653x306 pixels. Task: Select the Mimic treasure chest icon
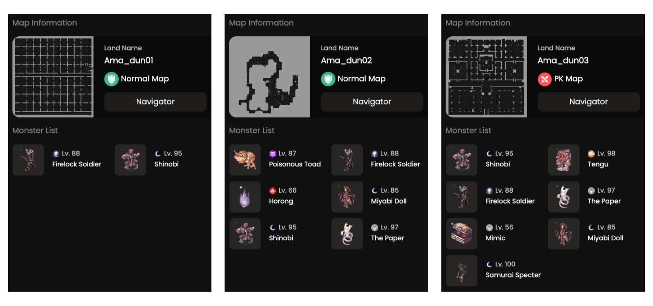[x=462, y=234]
